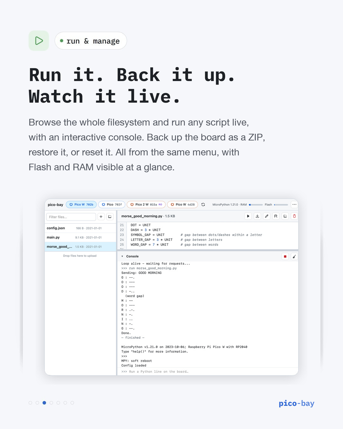Select the first carousel dot
The width and height of the screenshot is (343, 429).
[x=30, y=403]
